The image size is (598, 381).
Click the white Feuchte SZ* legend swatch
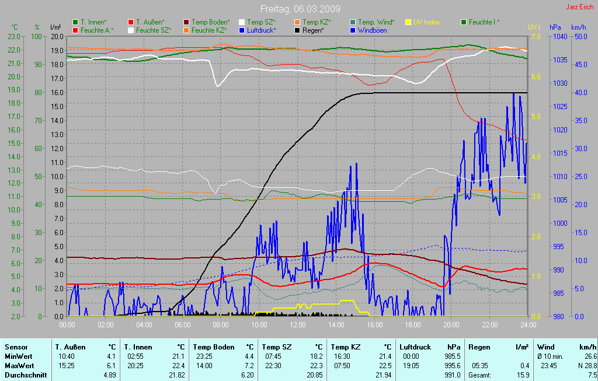131,30
